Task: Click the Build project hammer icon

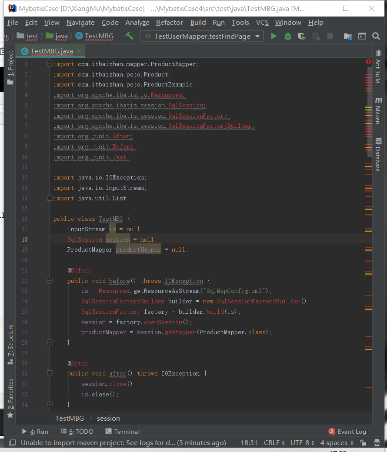Action: [129, 36]
